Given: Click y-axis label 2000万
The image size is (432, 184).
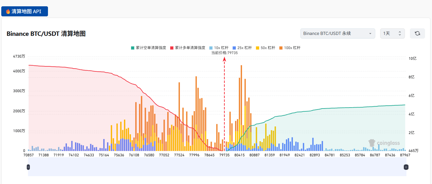Looking at the screenshot, I should click(19, 111).
